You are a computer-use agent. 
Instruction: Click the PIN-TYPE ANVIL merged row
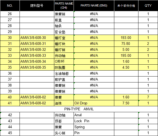(79, 109)
